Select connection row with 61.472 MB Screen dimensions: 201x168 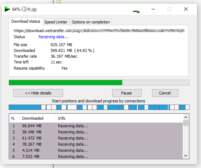[96, 138]
